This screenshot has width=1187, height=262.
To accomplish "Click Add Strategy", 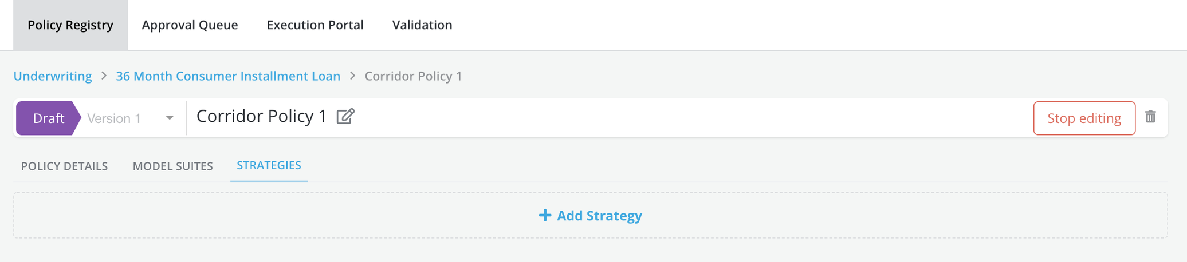I will coord(599,216).
